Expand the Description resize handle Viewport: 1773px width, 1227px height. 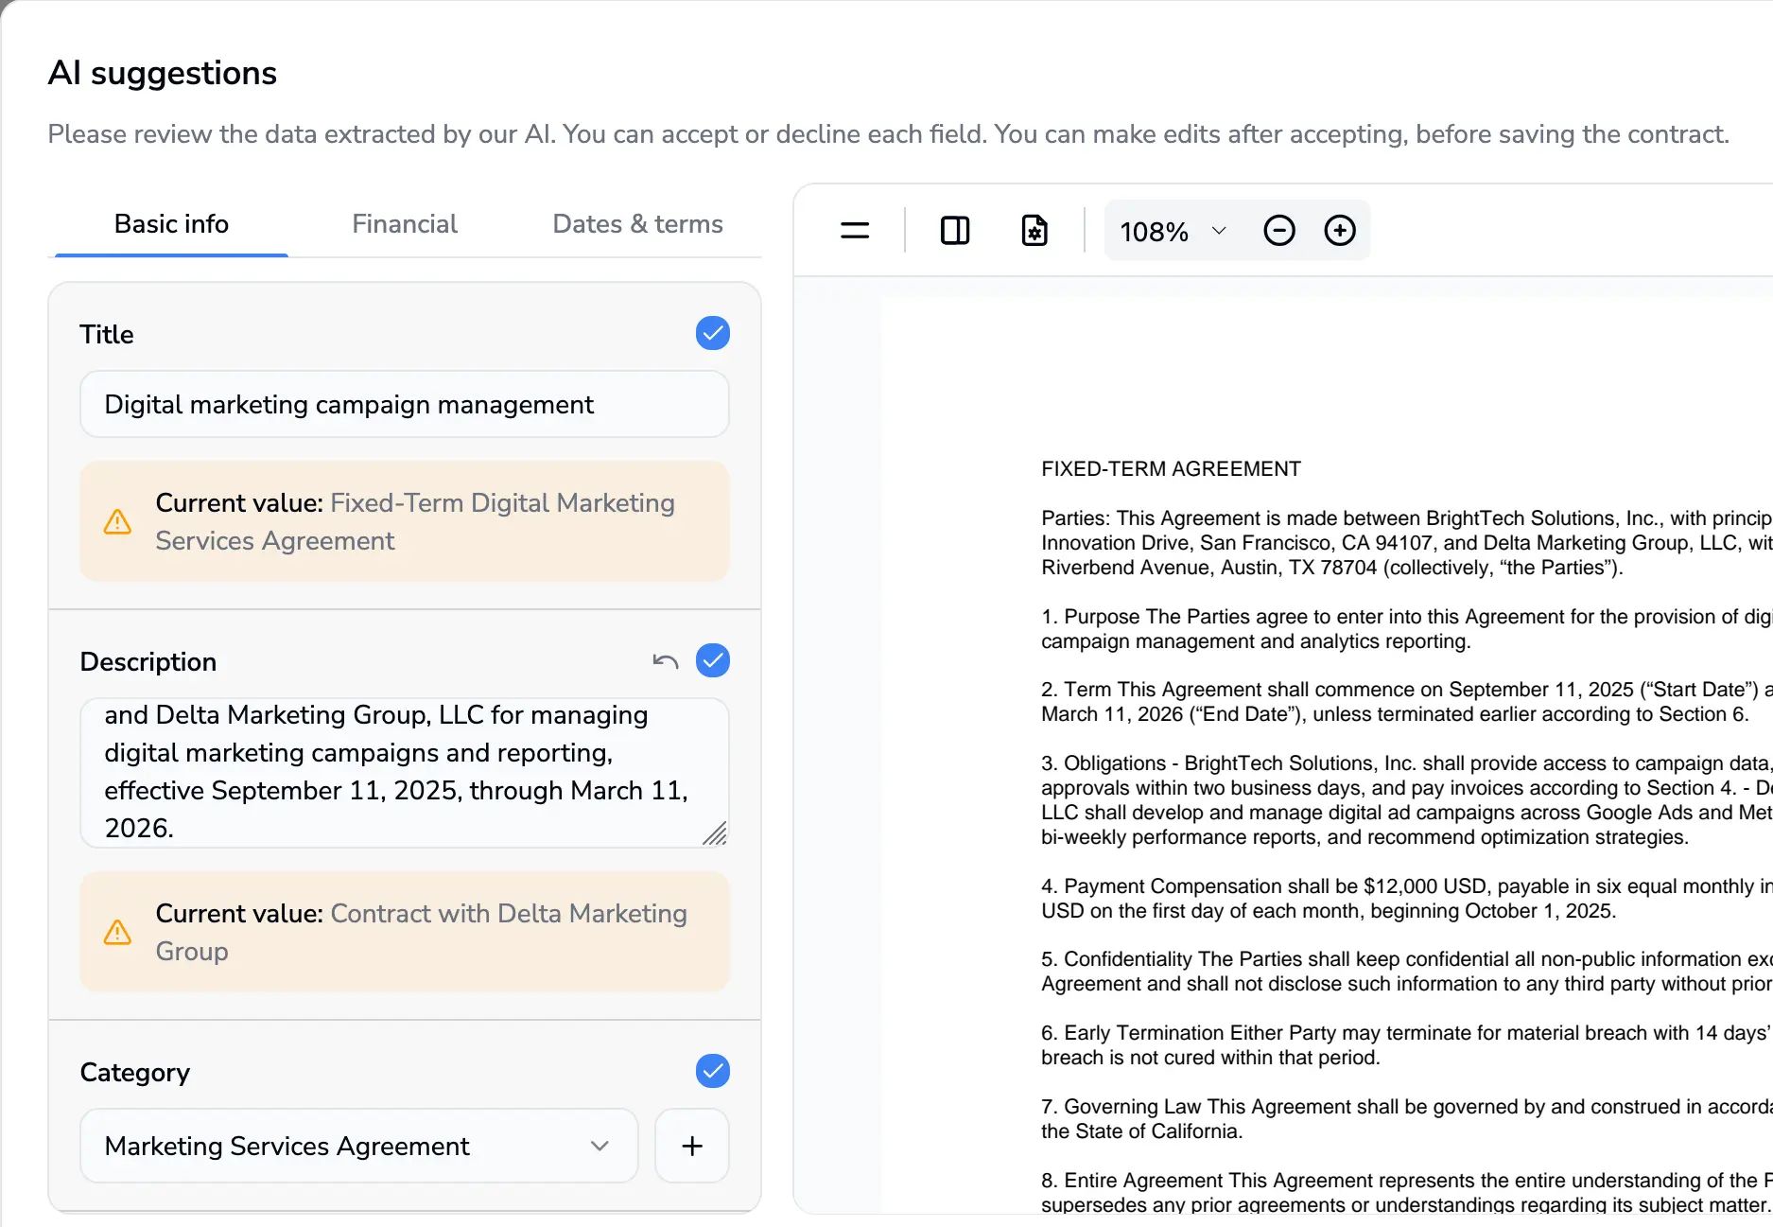tap(717, 833)
